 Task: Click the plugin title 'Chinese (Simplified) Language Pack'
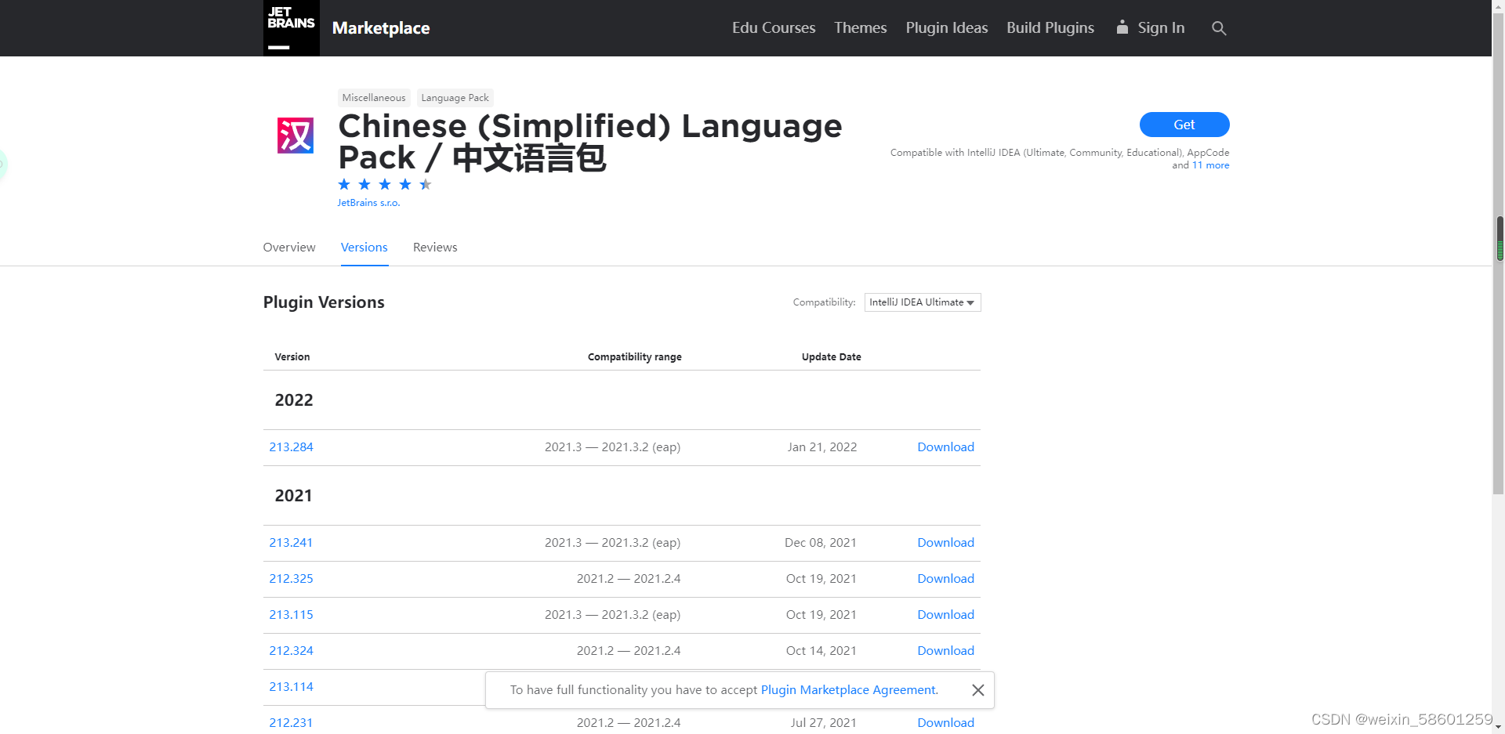click(x=590, y=142)
